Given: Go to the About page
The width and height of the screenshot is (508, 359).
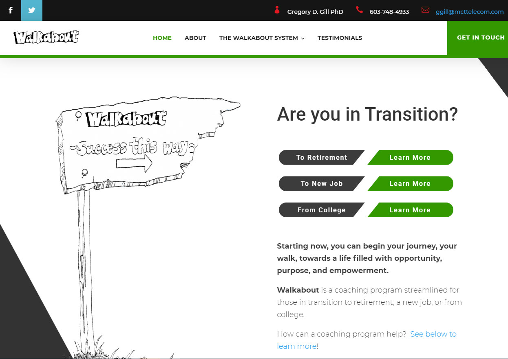Looking at the screenshot, I should pyautogui.click(x=195, y=38).
